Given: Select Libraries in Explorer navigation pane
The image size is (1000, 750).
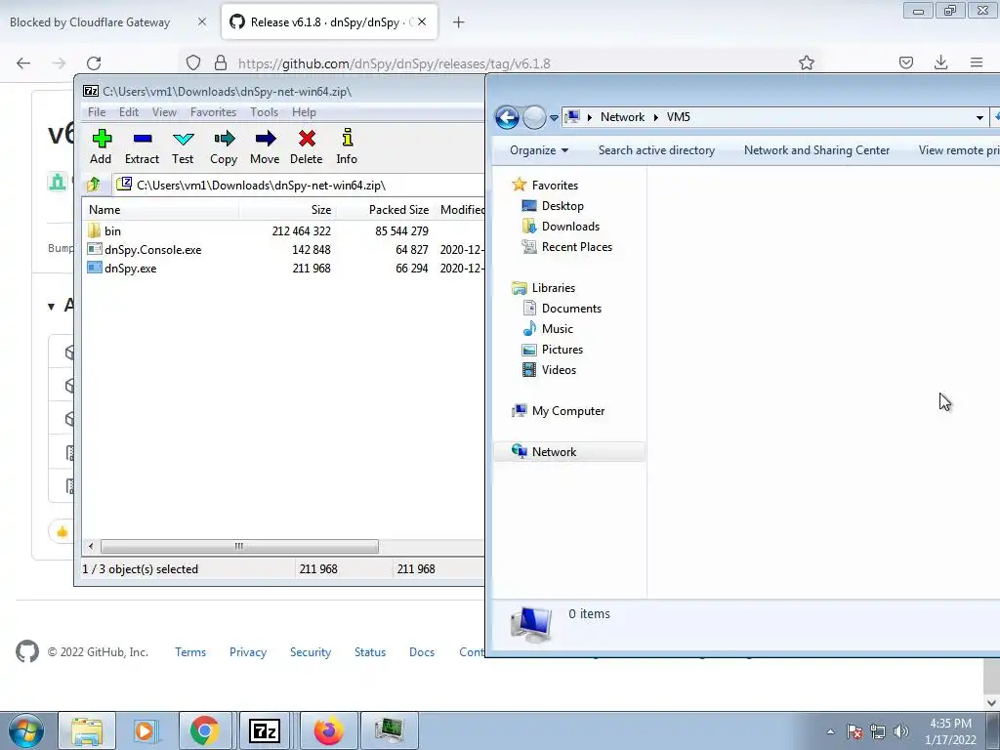Looking at the screenshot, I should tap(553, 288).
